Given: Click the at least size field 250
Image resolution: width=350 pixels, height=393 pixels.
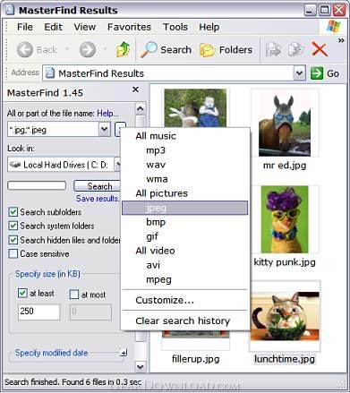Looking at the screenshot, I should click(x=38, y=312).
